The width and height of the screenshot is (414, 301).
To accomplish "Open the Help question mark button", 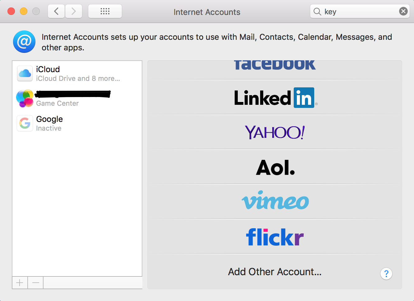I will [x=386, y=274].
